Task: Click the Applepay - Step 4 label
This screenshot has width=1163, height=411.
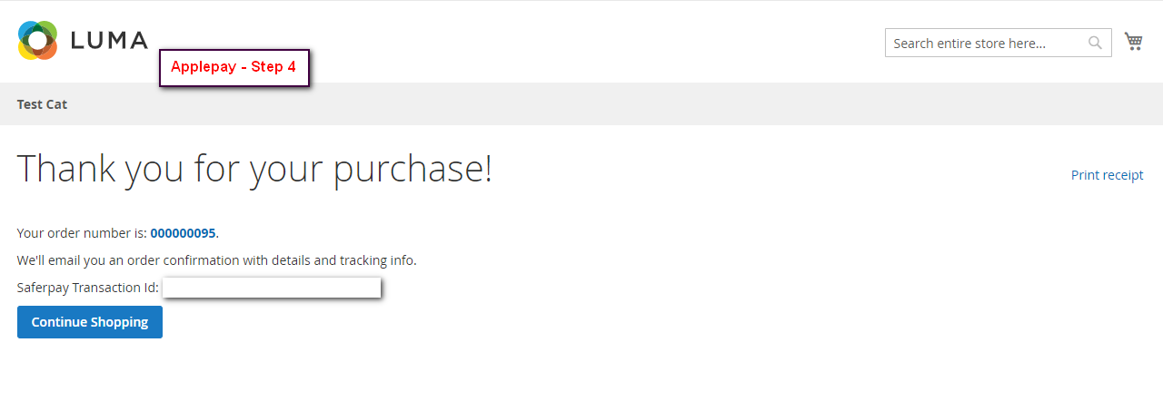Action: point(234,68)
